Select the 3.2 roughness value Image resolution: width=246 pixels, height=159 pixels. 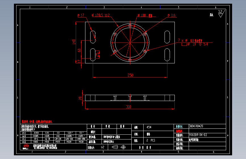click(220, 12)
